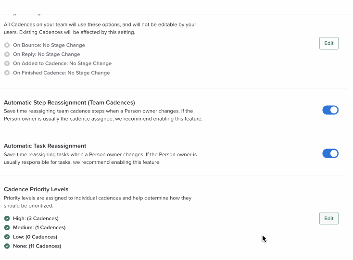Image resolution: width=353 pixels, height=260 pixels.
Task: Click the X icon beside On Bounce
Action: coord(7,45)
